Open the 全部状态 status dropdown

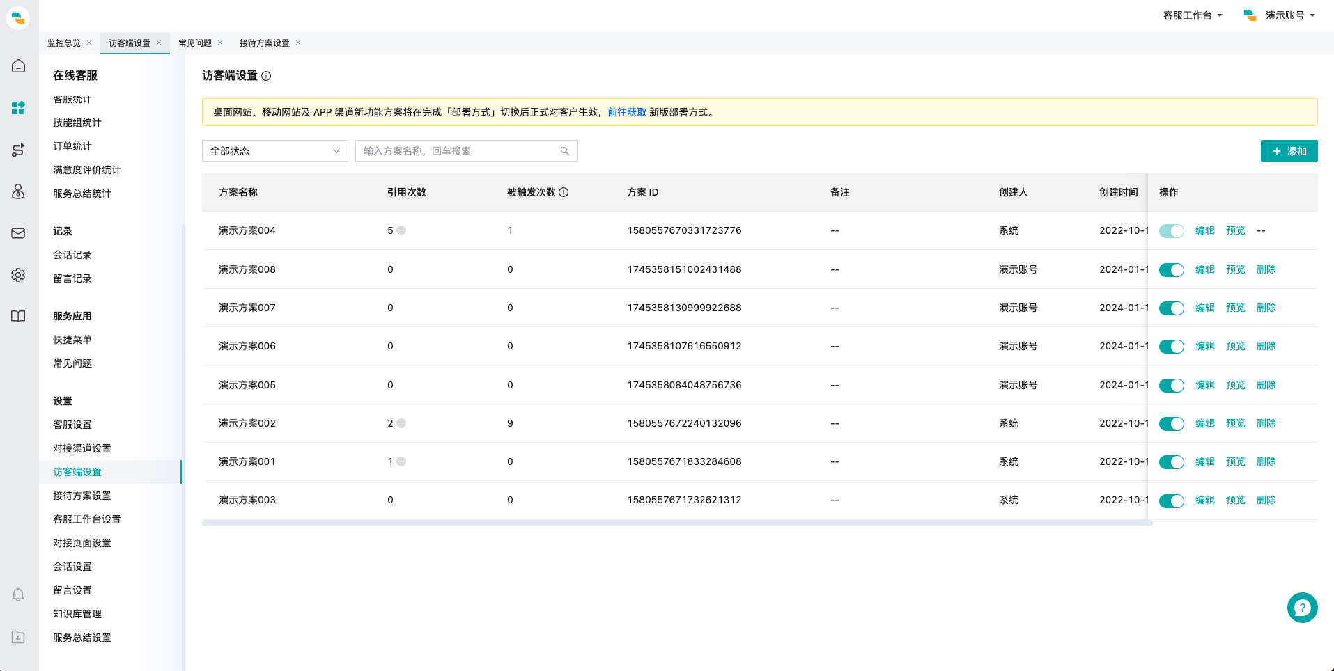point(275,151)
